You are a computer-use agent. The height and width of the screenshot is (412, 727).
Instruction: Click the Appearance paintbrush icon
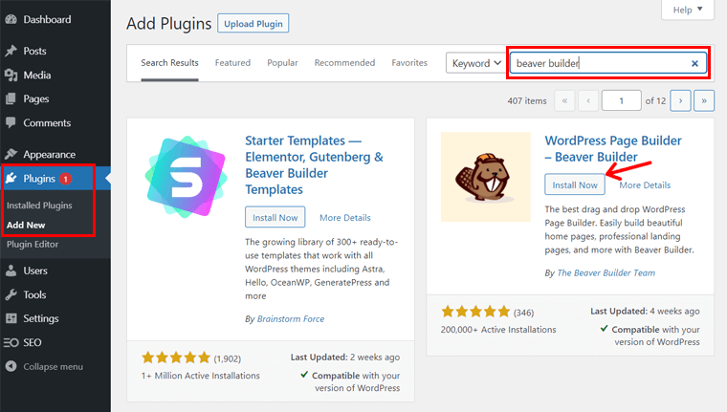pos(11,154)
